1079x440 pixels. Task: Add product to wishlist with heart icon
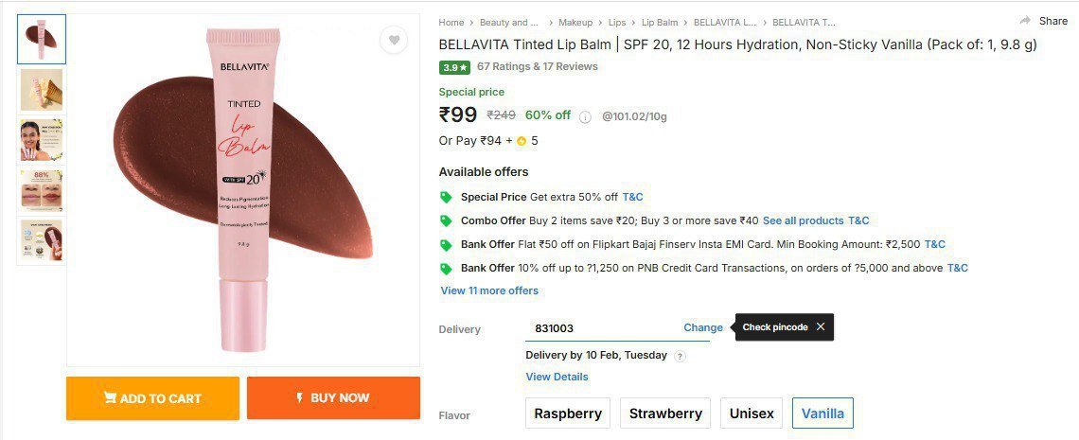pyautogui.click(x=394, y=41)
